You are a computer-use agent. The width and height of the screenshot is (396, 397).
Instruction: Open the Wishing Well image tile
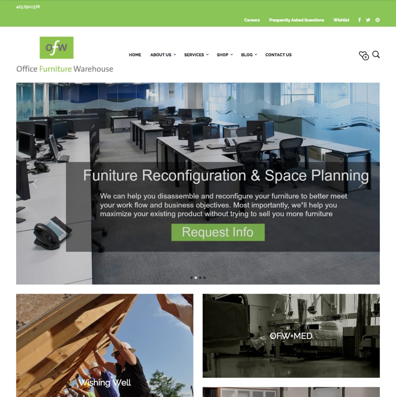[104, 345]
